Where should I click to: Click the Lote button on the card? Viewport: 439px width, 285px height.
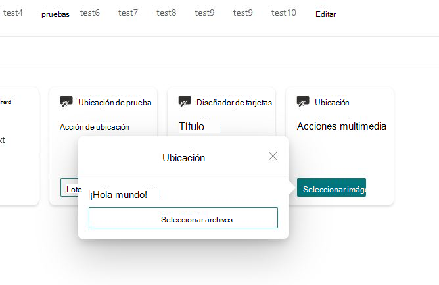[70, 188]
